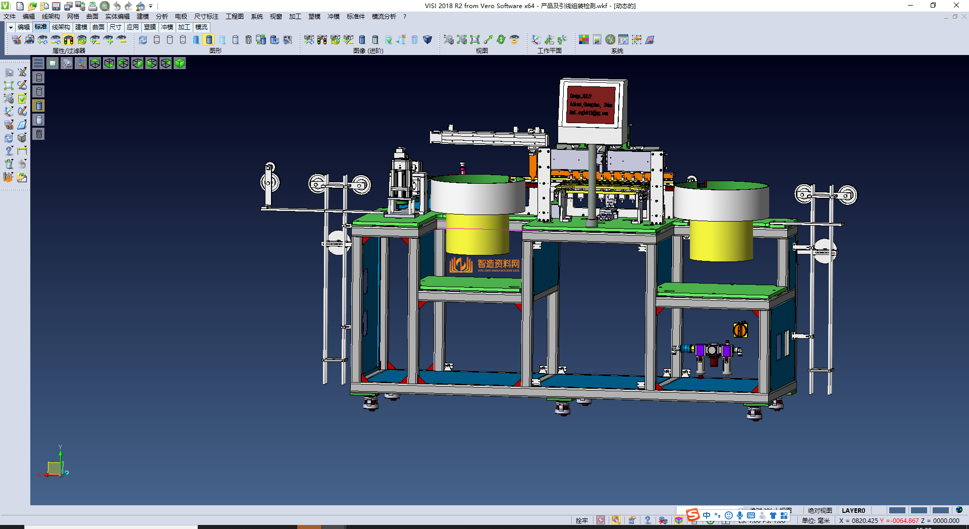The image size is (969, 529).
Task: Switch to the 线架构 toolbar tab
Action: point(61,27)
